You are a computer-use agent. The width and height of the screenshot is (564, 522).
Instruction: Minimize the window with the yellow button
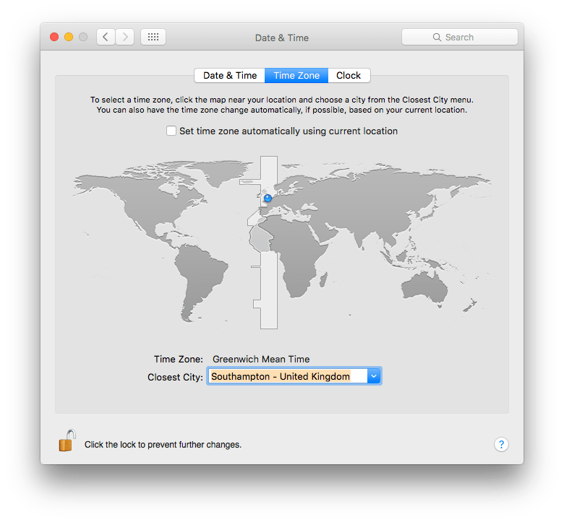[69, 37]
